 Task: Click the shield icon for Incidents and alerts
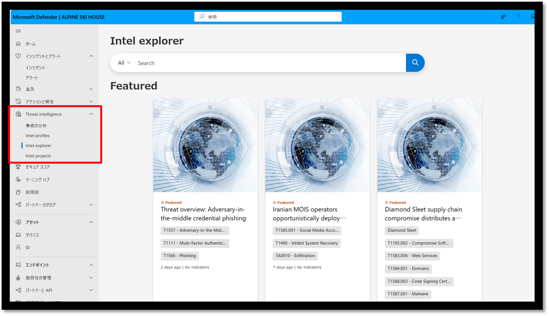click(18, 56)
